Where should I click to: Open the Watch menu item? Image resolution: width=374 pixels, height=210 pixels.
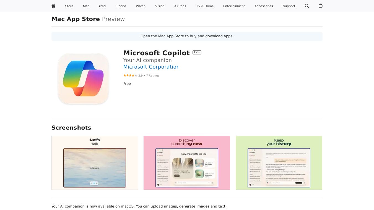141,6
